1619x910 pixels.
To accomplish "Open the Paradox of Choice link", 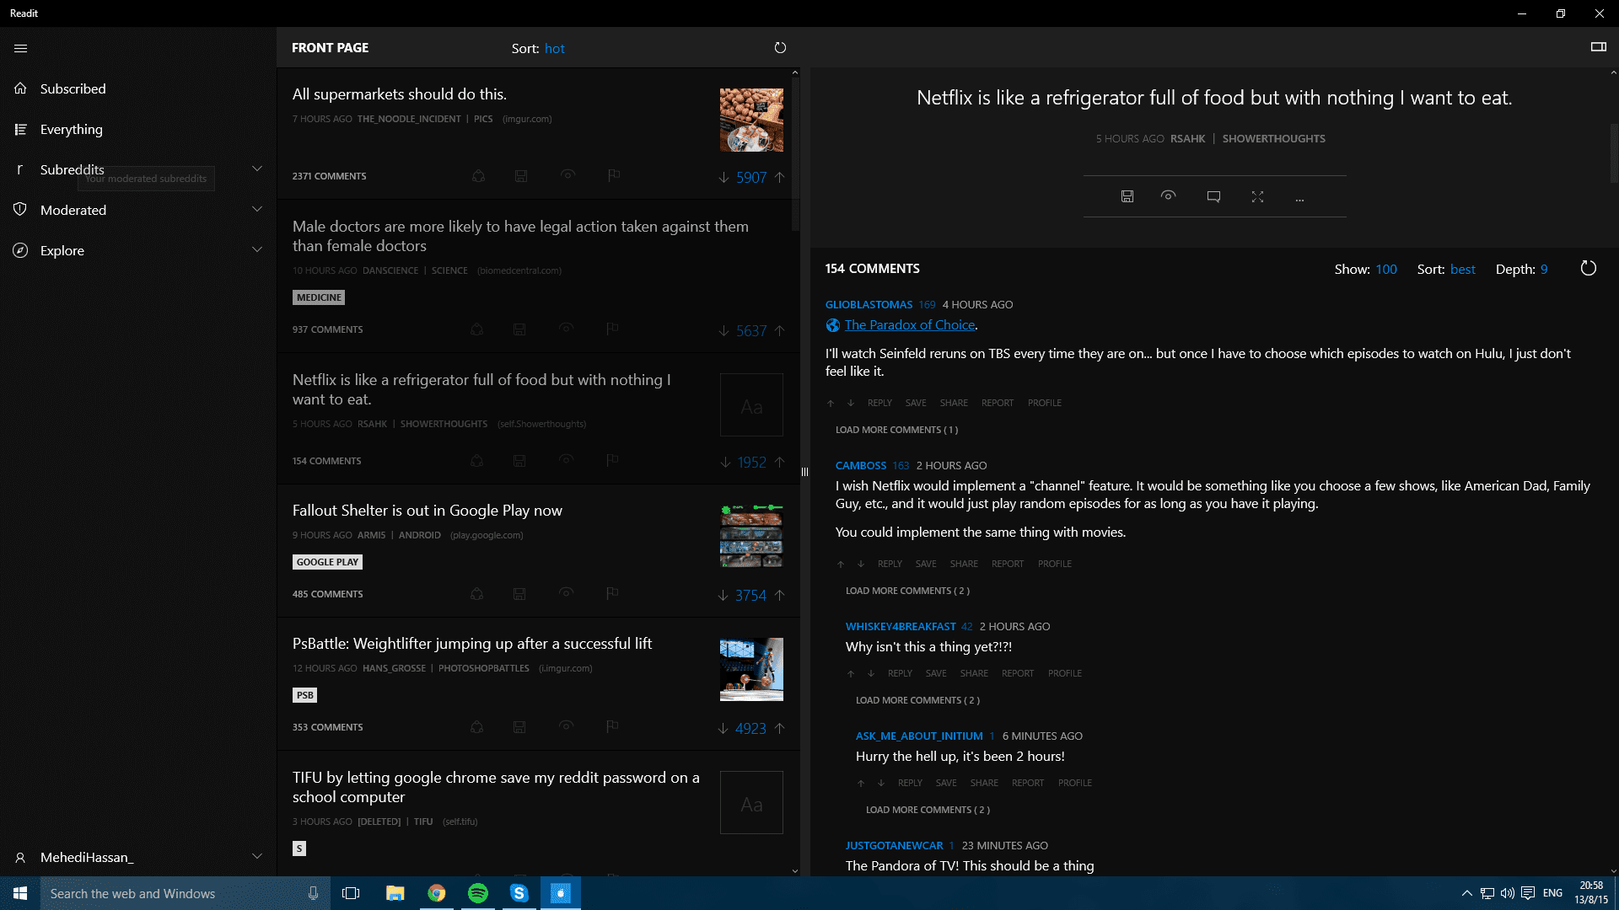I will (x=910, y=325).
